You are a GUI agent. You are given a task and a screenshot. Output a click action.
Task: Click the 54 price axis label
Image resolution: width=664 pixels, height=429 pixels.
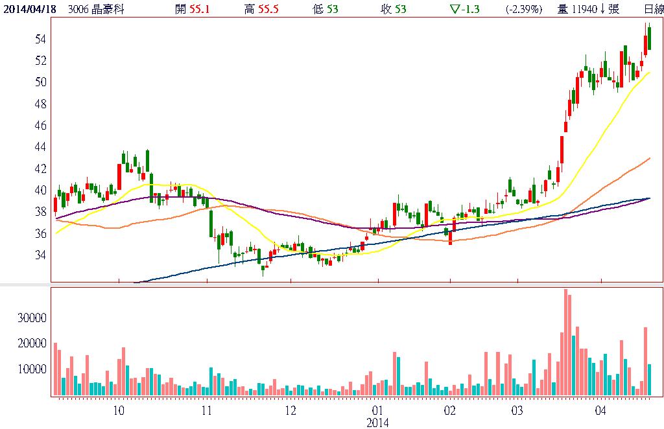coord(40,40)
